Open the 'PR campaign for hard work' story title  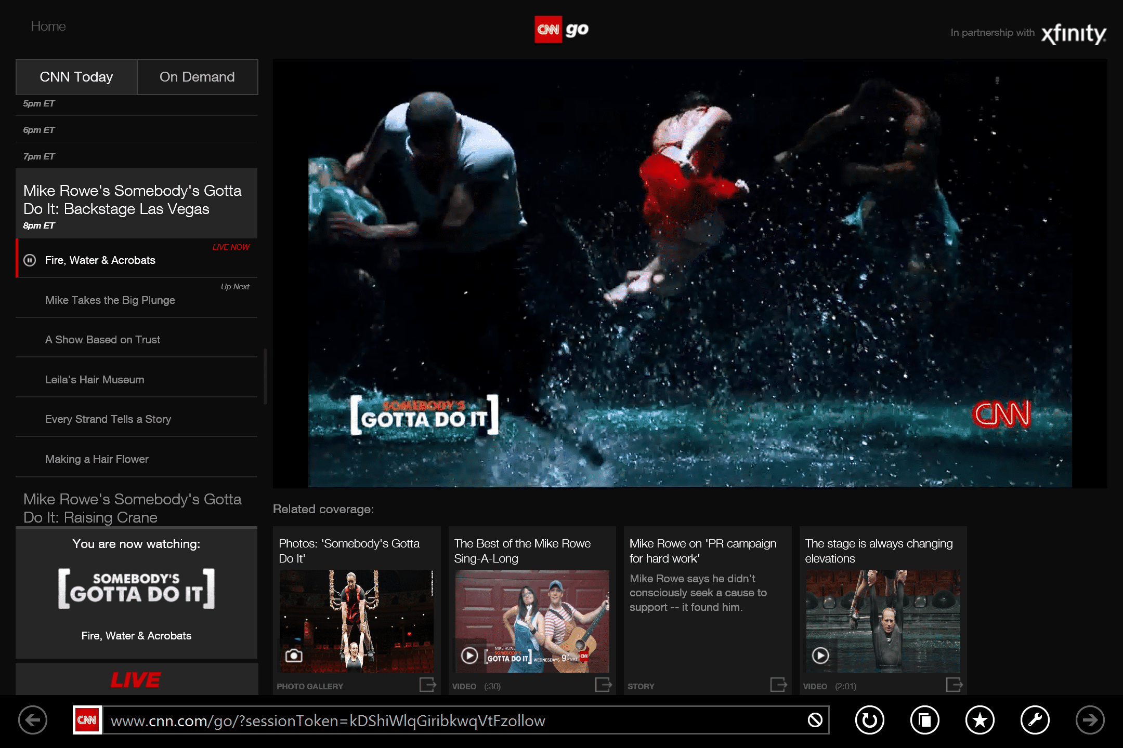coord(703,551)
